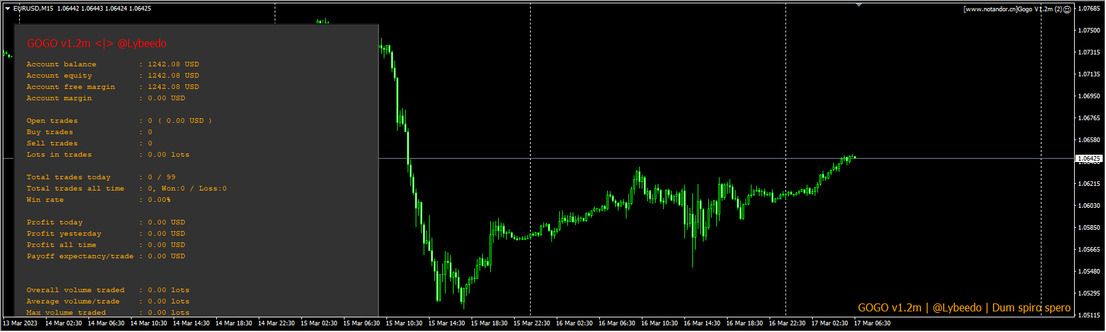Click the '17 Mar 06:30' time axis label
This screenshot has width=1106, height=332.
[872, 323]
